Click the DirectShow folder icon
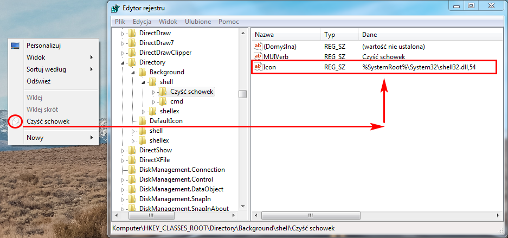The image size is (508, 238). tap(132, 150)
